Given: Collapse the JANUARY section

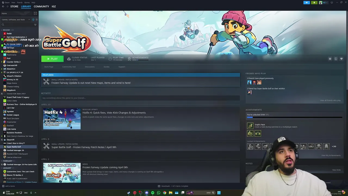Looking at the screenshot, I should point(2,168).
